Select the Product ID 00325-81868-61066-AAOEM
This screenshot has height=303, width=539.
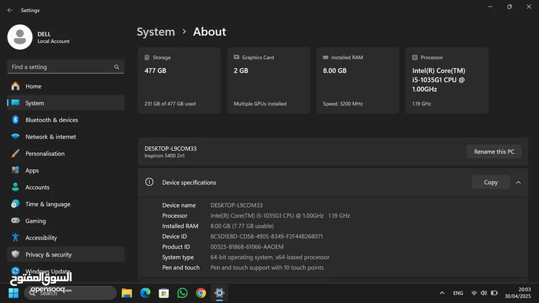click(247, 247)
